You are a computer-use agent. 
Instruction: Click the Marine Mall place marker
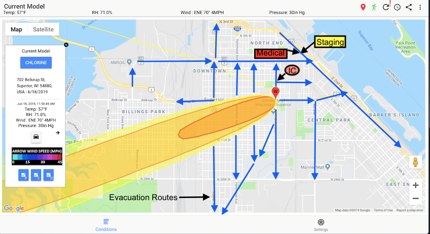(x=327, y=167)
